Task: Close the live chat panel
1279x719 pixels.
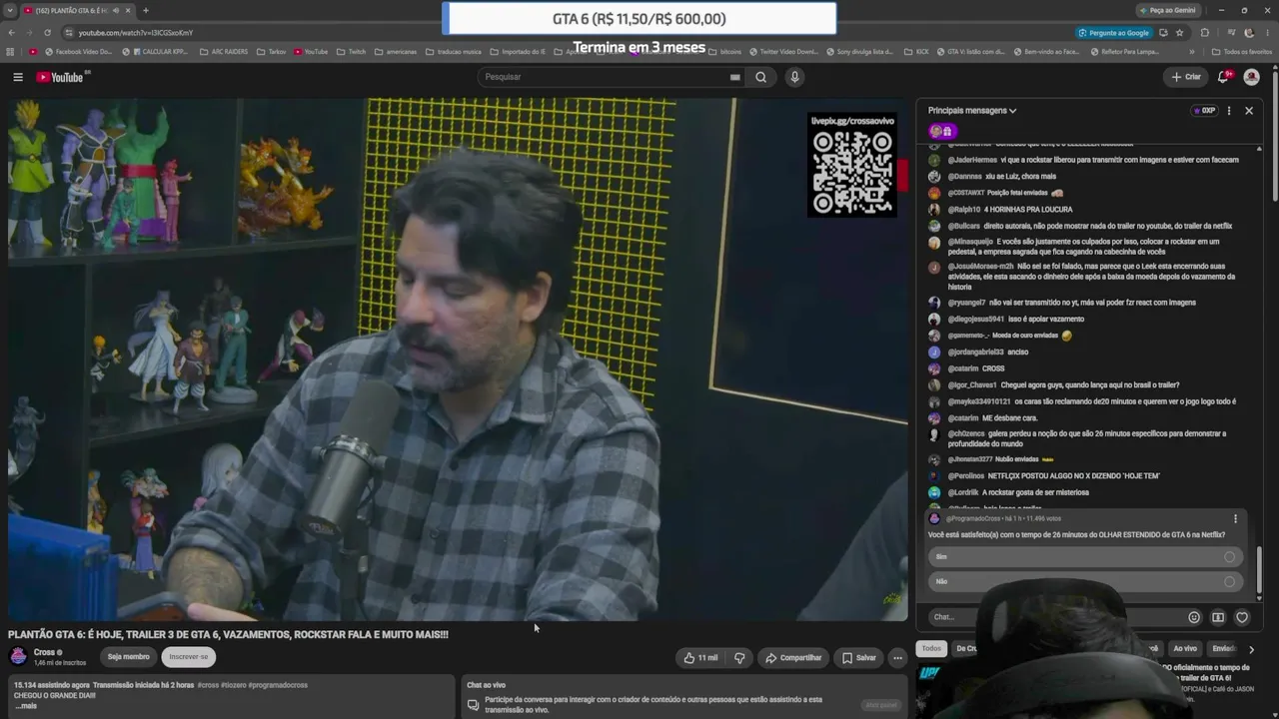Action: tap(1249, 111)
